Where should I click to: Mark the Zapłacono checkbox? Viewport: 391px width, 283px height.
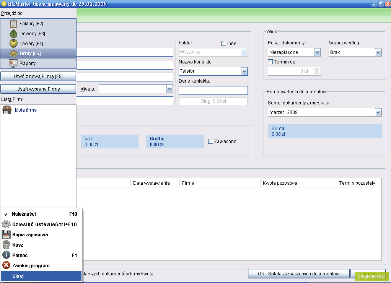point(210,141)
